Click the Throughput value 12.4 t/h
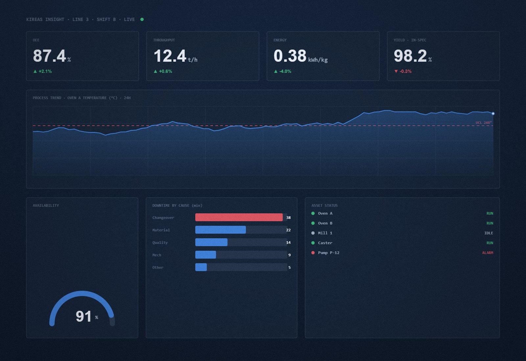The width and height of the screenshot is (526, 361). click(176, 56)
